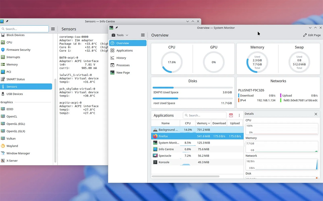Open System Monitor hamburger menu next to Tools

143,35
